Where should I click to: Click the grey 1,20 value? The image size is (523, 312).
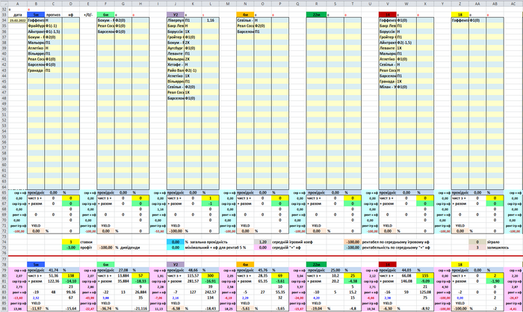pos(262,242)
